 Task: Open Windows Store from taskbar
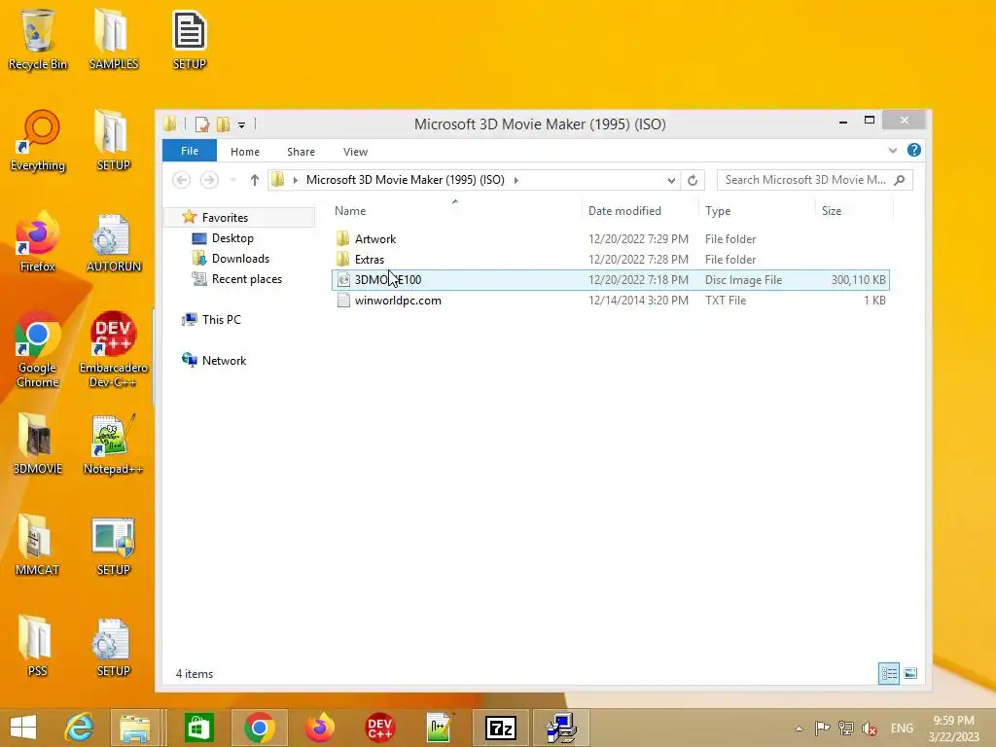click(198, 728)
